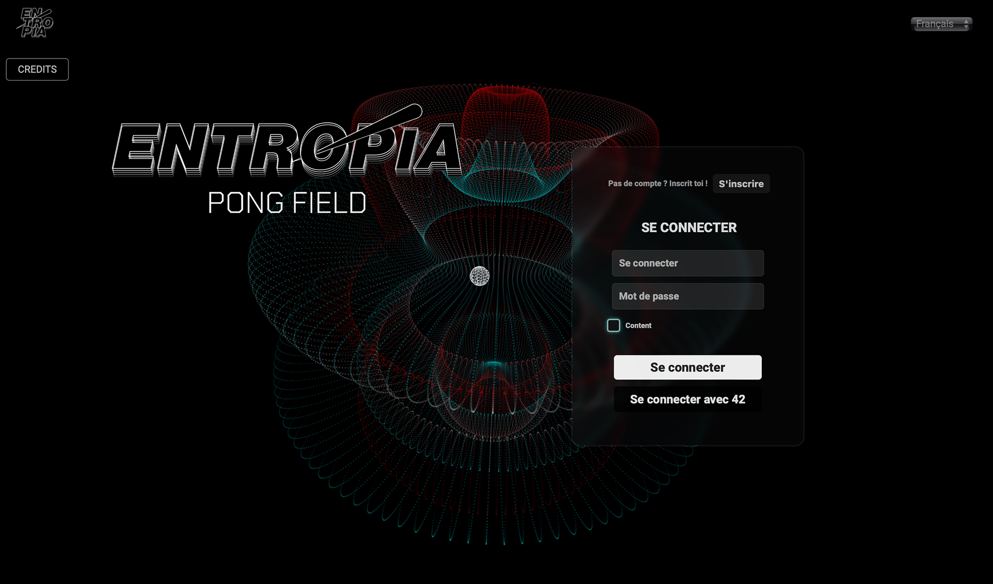Open the CREDITS page
This screenshot has width=993, height=584.
click(37, 69)
